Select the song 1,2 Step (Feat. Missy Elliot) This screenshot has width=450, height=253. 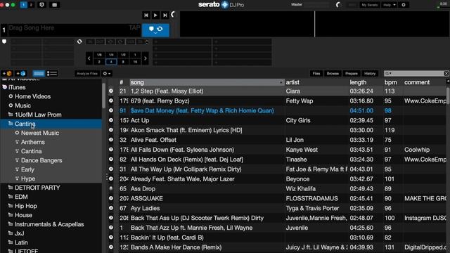(x=167, y=91)
